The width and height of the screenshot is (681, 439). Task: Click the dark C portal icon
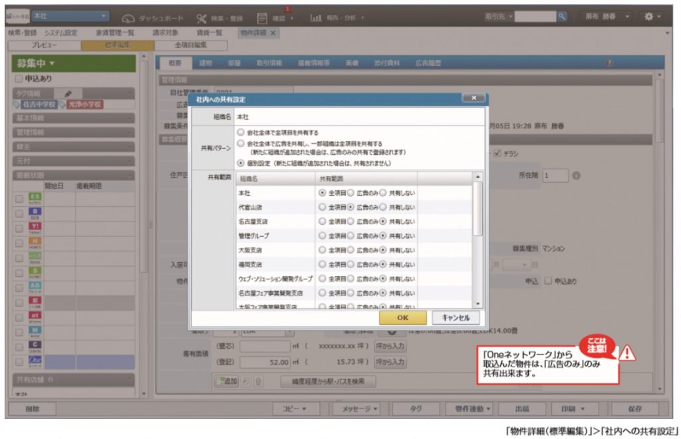35,347
